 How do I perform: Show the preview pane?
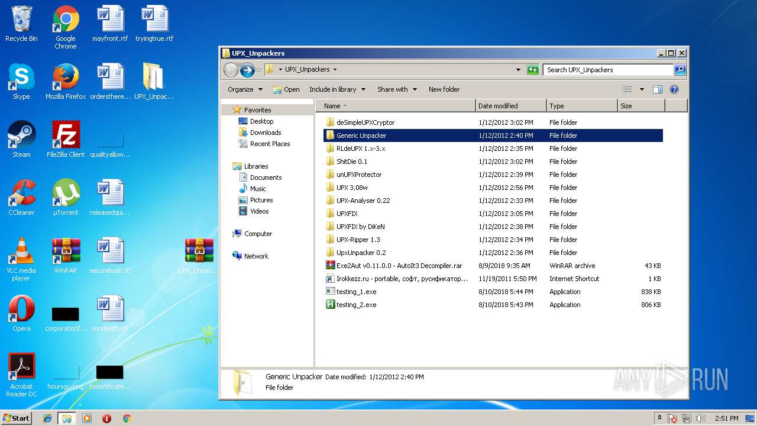coord(657,89)
